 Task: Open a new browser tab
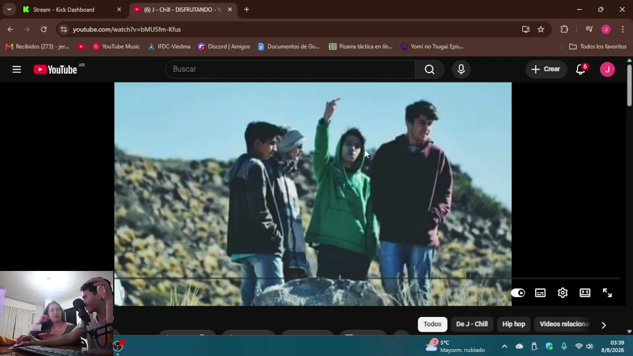[246, 9]
